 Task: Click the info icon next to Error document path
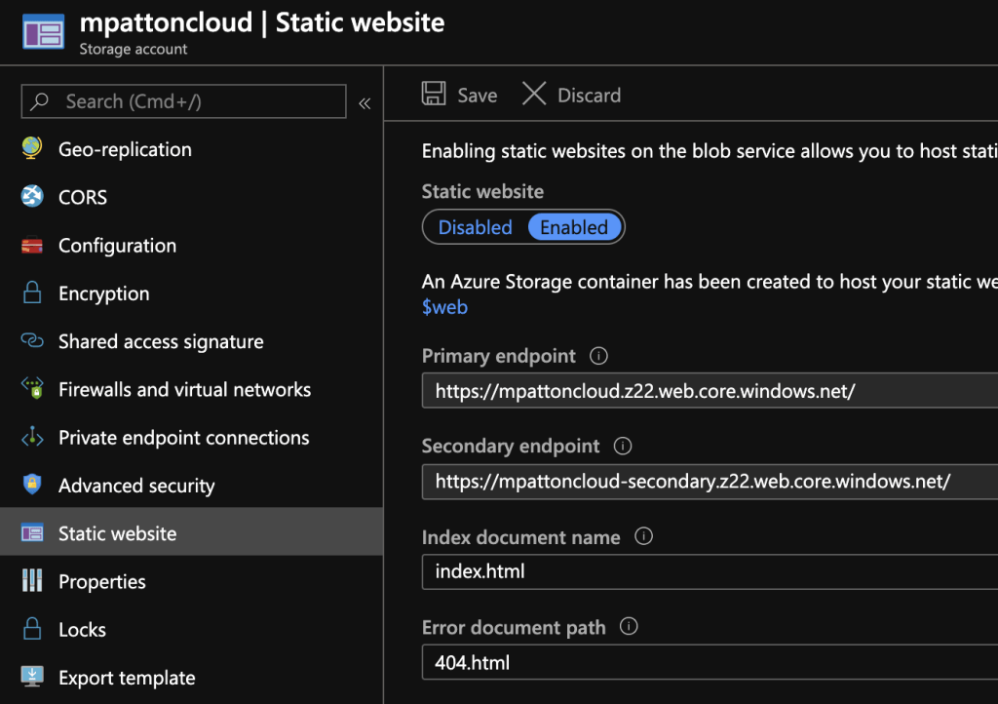coord(629,627)
